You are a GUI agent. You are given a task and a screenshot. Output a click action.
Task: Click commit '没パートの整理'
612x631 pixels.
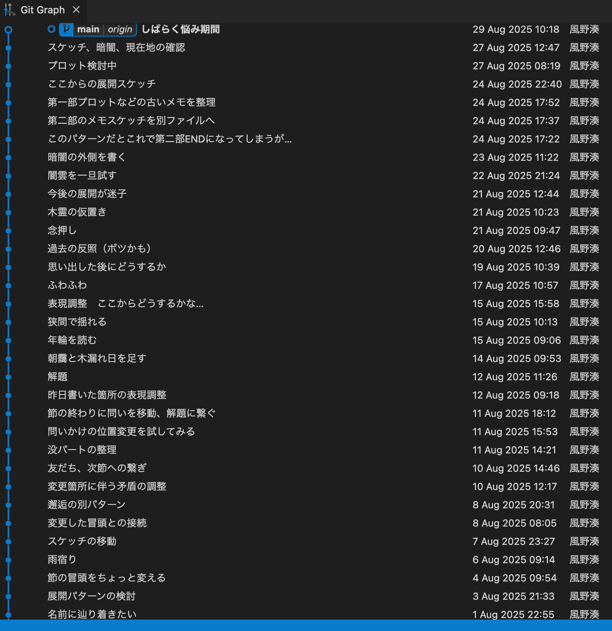pos(82,450)
